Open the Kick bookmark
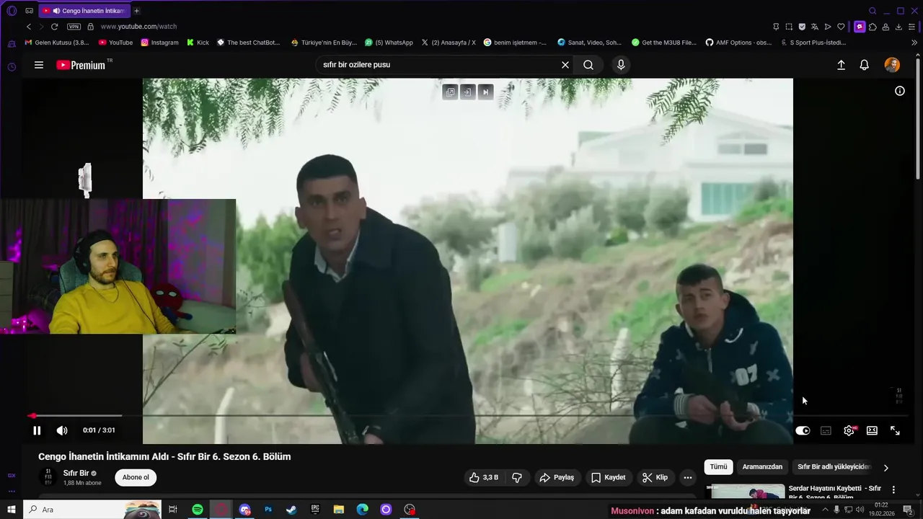The image size is (923, 519). click(198, 43)
